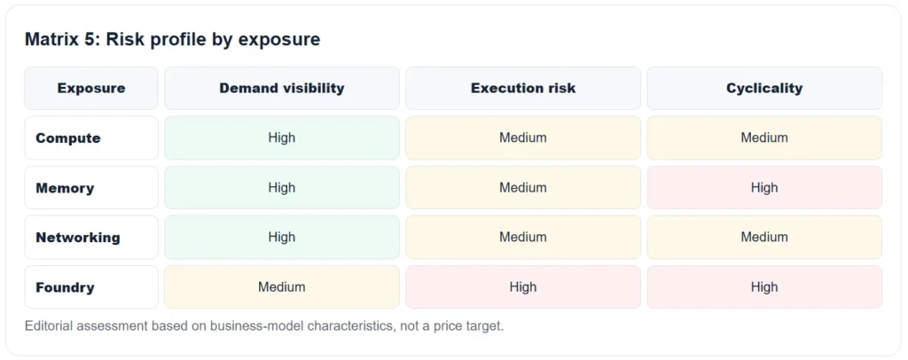Click Memory's Medium execution risk cell
The height and width of the screenshot is (360, 908).
(523, 187)
